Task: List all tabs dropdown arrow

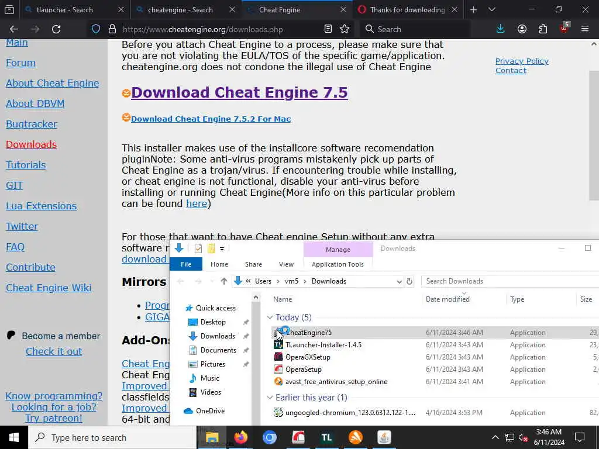Action: click(492, 9)
